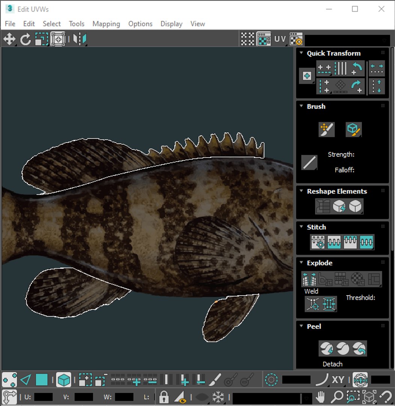395x406 pixels.
Task: Click Align Vertically to Pivot
Action: point(324,86)
